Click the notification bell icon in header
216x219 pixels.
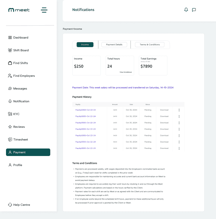[186, 10]
